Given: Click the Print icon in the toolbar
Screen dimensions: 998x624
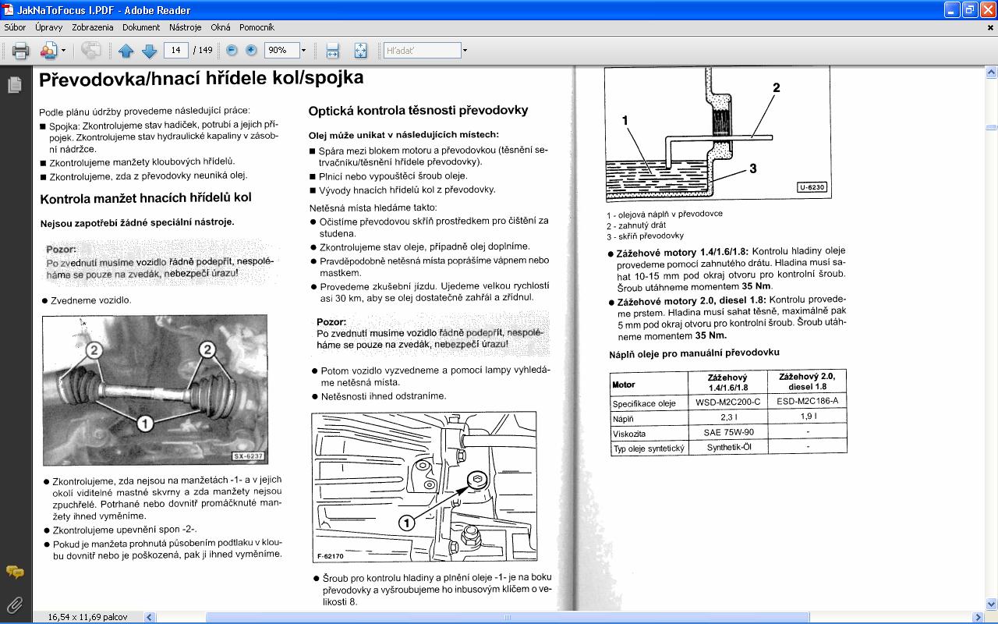Looking at the screenshot, I should point(21,51).
